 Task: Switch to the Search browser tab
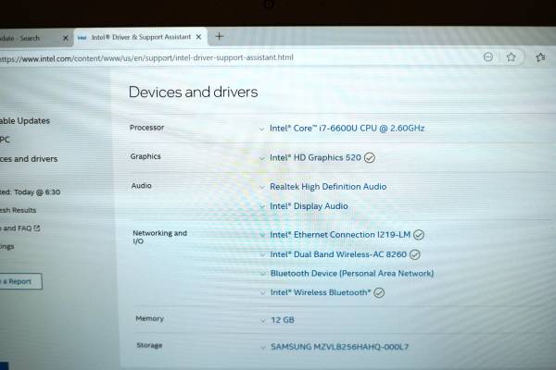coord(35,38)
